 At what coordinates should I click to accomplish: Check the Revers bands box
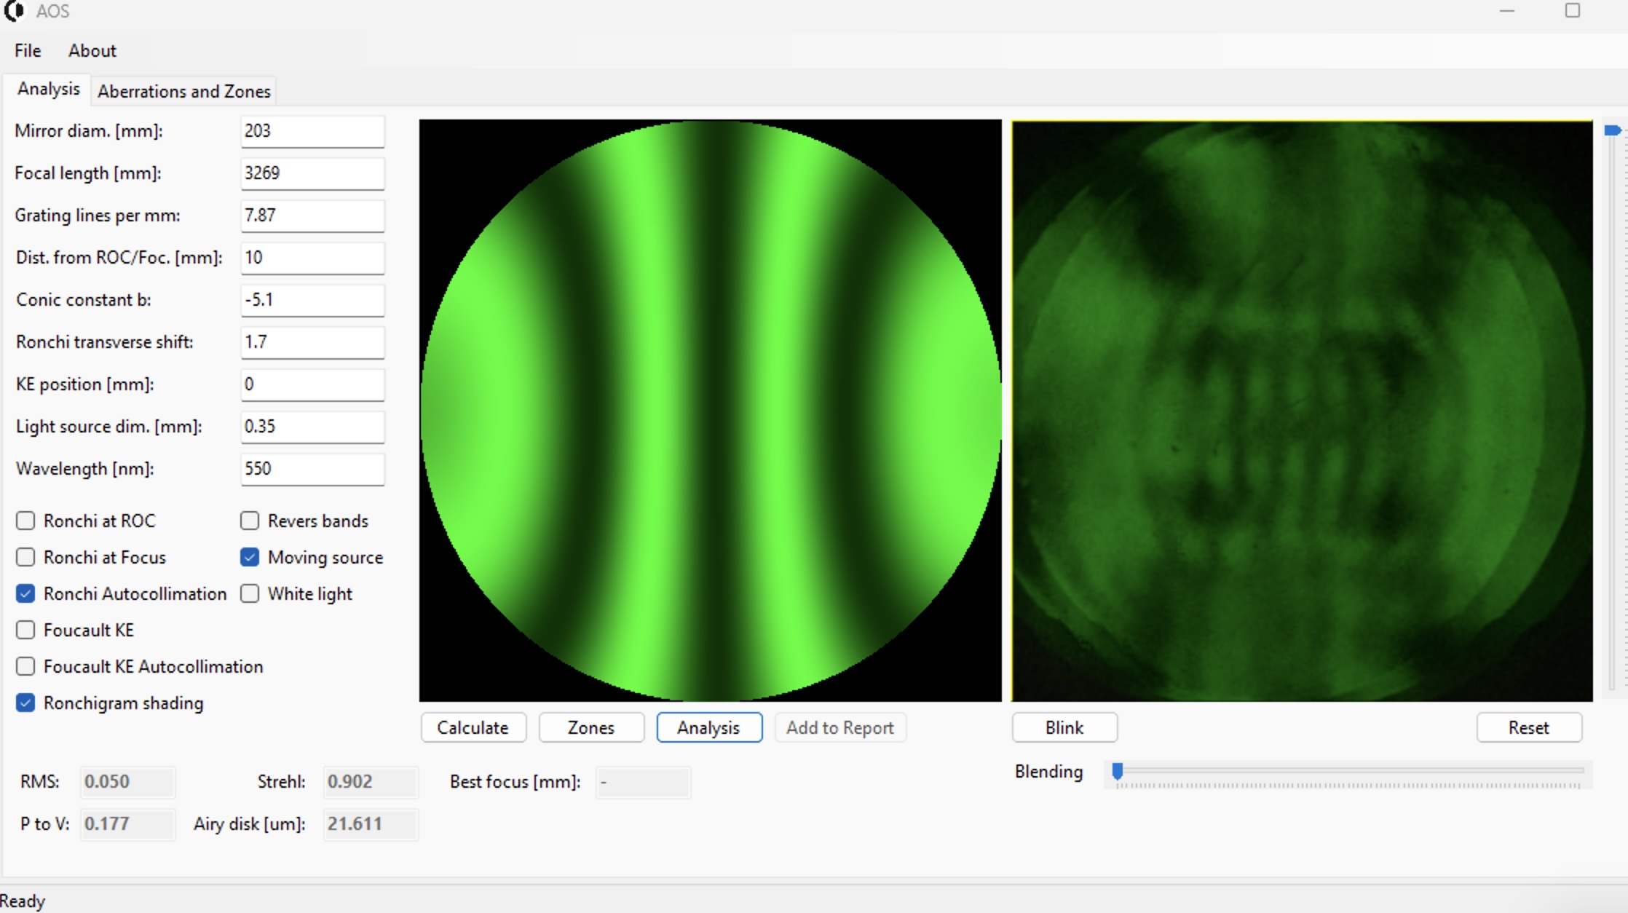250,521
